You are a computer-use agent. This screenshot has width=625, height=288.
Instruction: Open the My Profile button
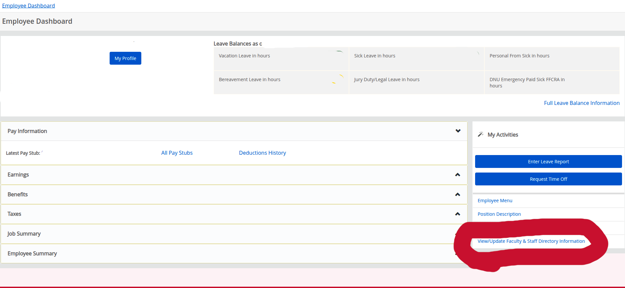coord(125,58)
